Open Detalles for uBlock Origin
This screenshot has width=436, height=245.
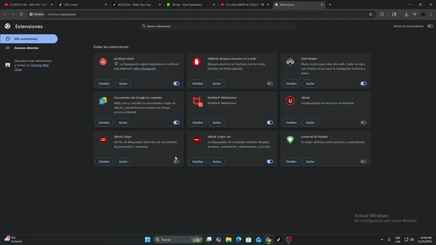point(104,162)
